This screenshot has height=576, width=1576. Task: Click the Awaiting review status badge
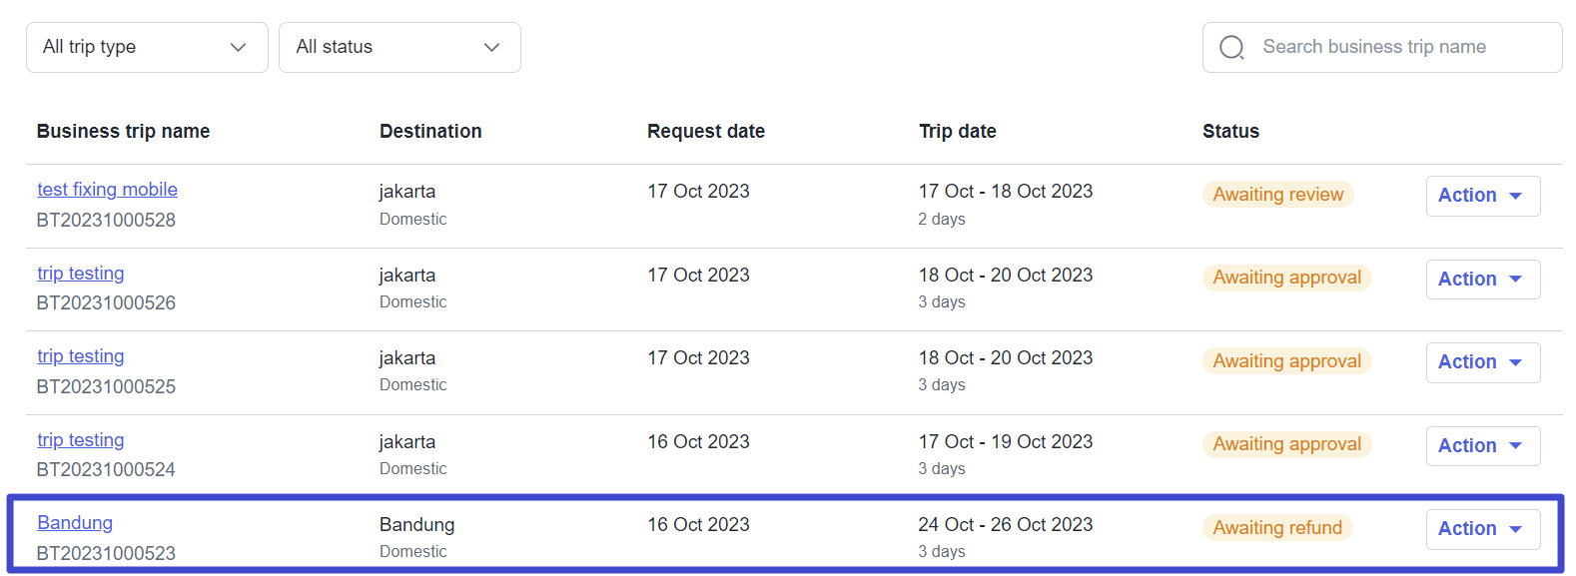[x=1277, y=195]
